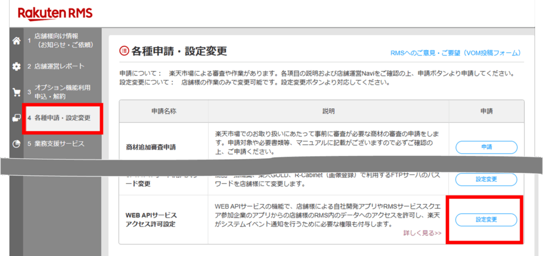Select the 商材追加審査申請 row title

pos(151,147)
